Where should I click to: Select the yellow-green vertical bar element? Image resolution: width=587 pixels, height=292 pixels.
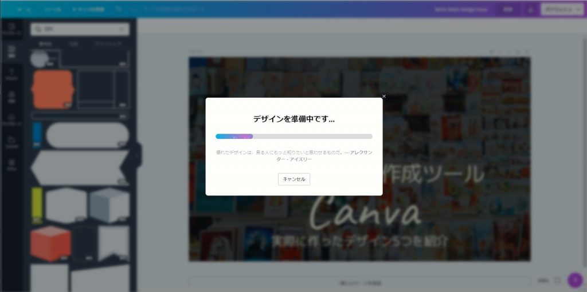point(37,205)
